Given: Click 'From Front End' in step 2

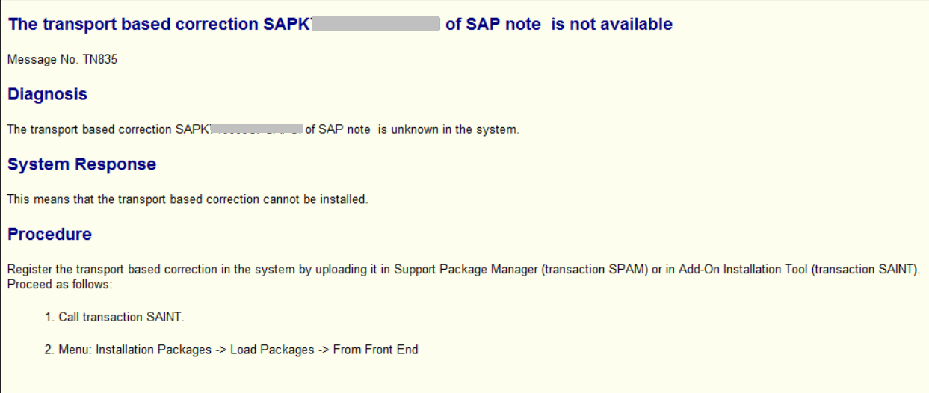Looking at the screenshot, I should [x=375, y=350].
